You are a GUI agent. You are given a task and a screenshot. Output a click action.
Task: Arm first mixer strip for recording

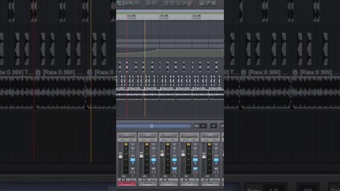pyautogui.click(x=133, y=172)
